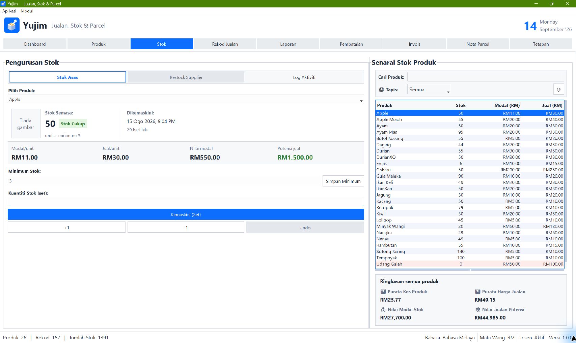Click the Produk column header
The width and height of the screenshot is (576, 343).
point(385,105)
